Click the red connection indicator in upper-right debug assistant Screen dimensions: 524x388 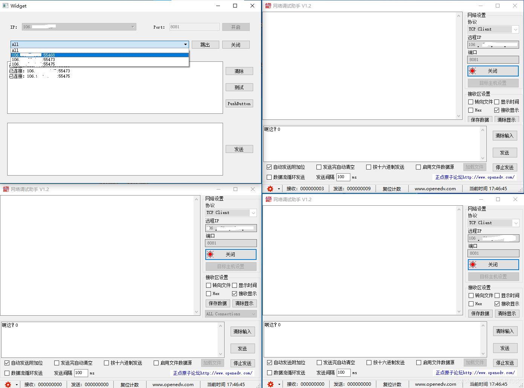(473, 71)
